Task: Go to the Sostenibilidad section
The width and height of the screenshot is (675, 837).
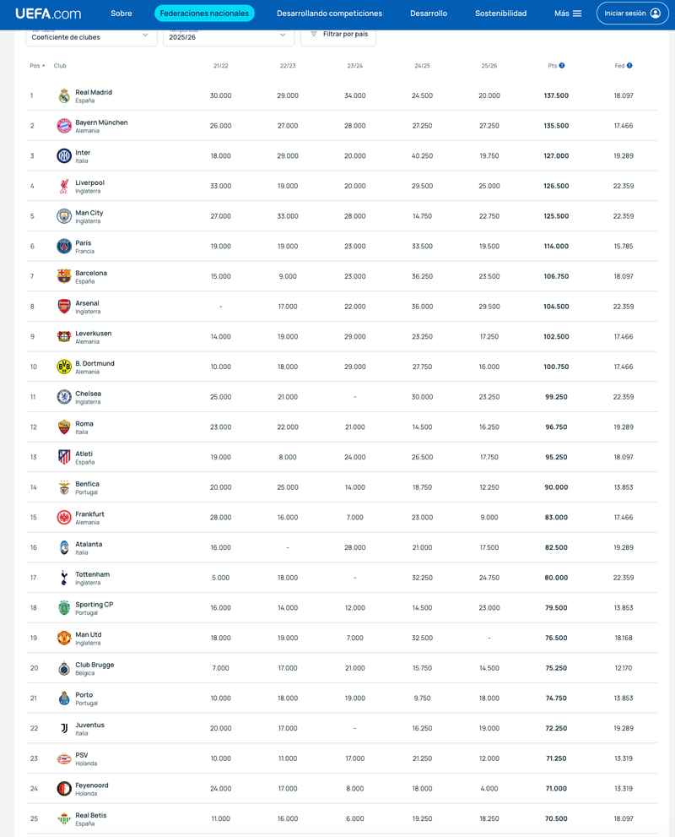Action: [x=500, y=14]
